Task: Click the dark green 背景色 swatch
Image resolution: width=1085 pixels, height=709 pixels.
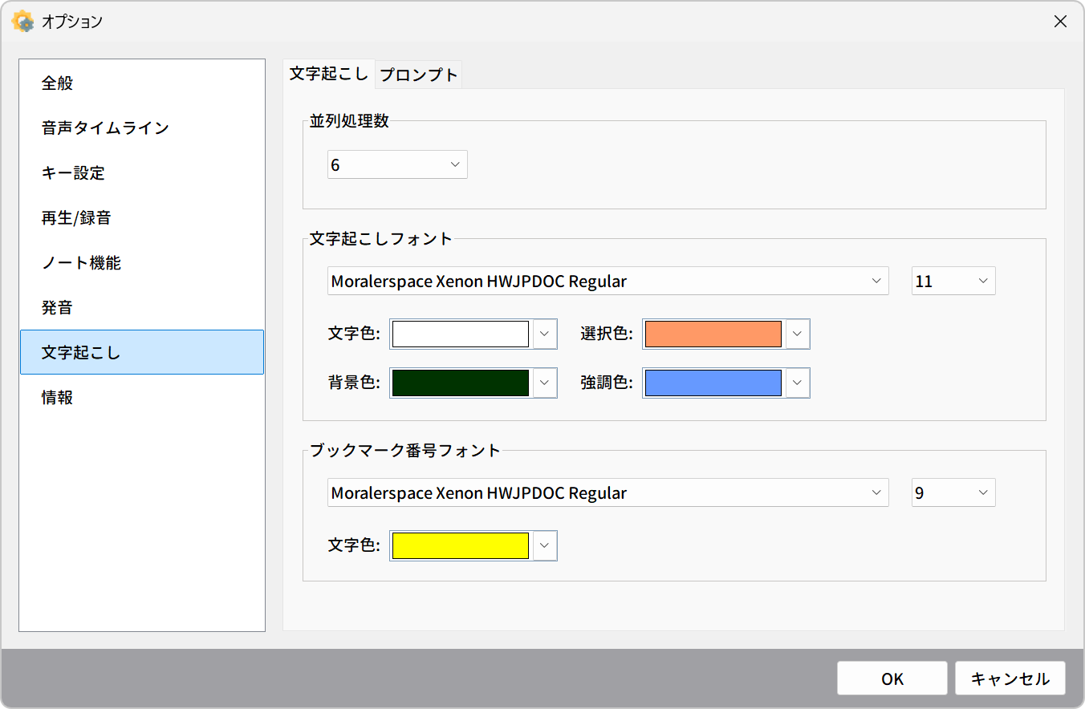Action: pyautogui.click(x=461, y=383)
